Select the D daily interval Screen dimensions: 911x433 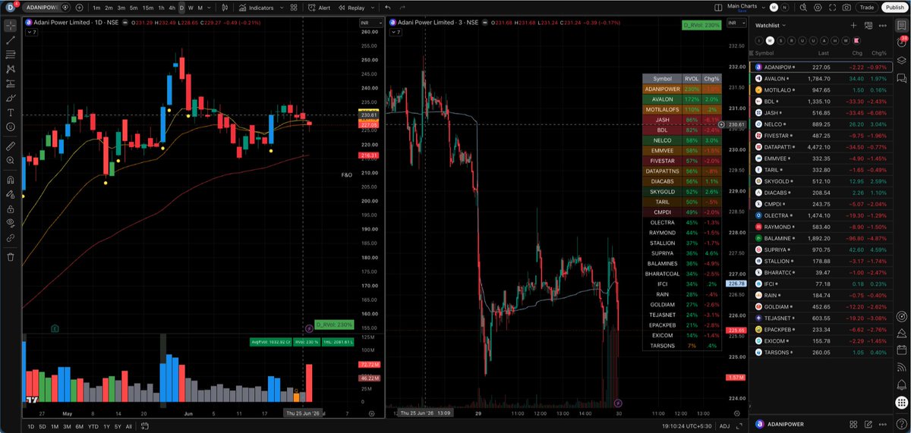[x=181, y=7]
